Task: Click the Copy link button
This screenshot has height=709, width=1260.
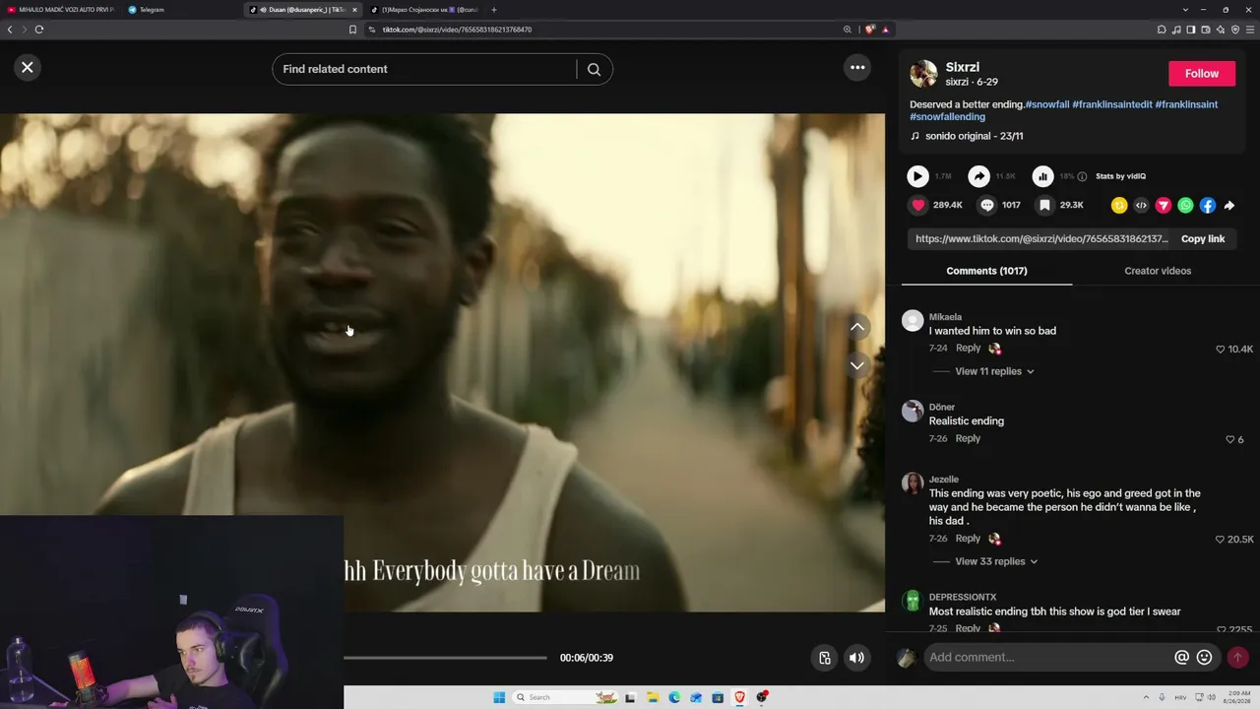Action: (1203, 239)
